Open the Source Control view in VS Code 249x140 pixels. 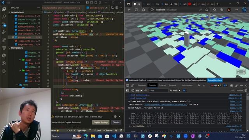click(x=4, y=24)
